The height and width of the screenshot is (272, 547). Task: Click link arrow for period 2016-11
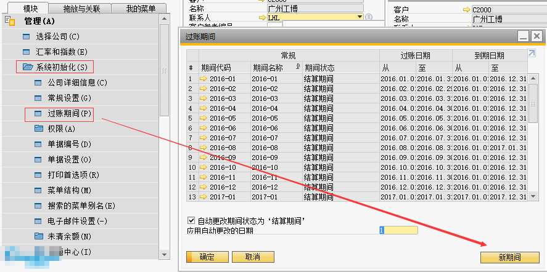coord(204,177)
